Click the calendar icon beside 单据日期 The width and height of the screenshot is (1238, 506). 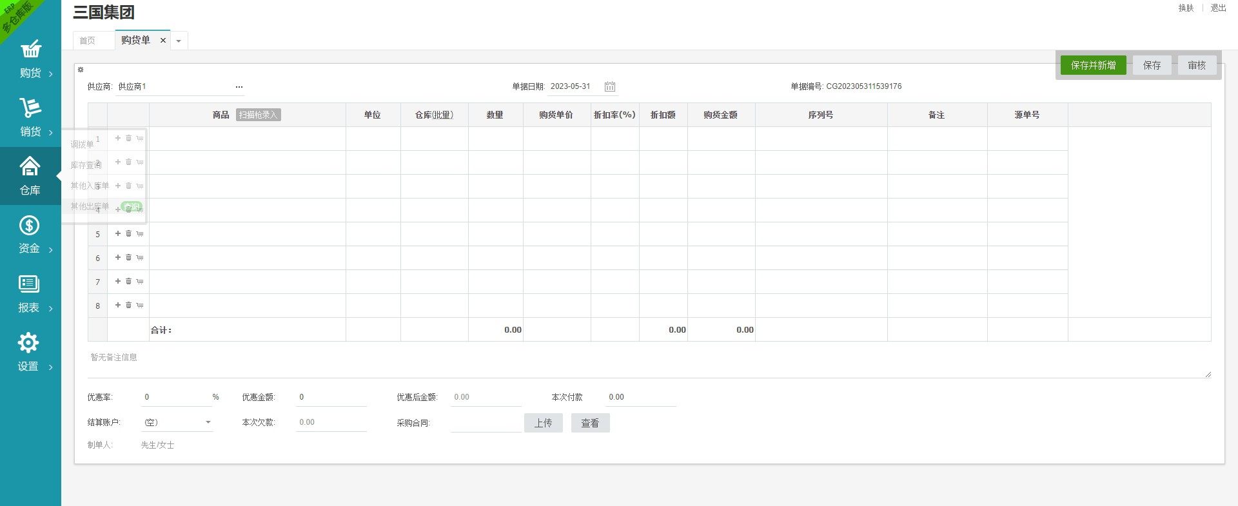tap(610, 86)
